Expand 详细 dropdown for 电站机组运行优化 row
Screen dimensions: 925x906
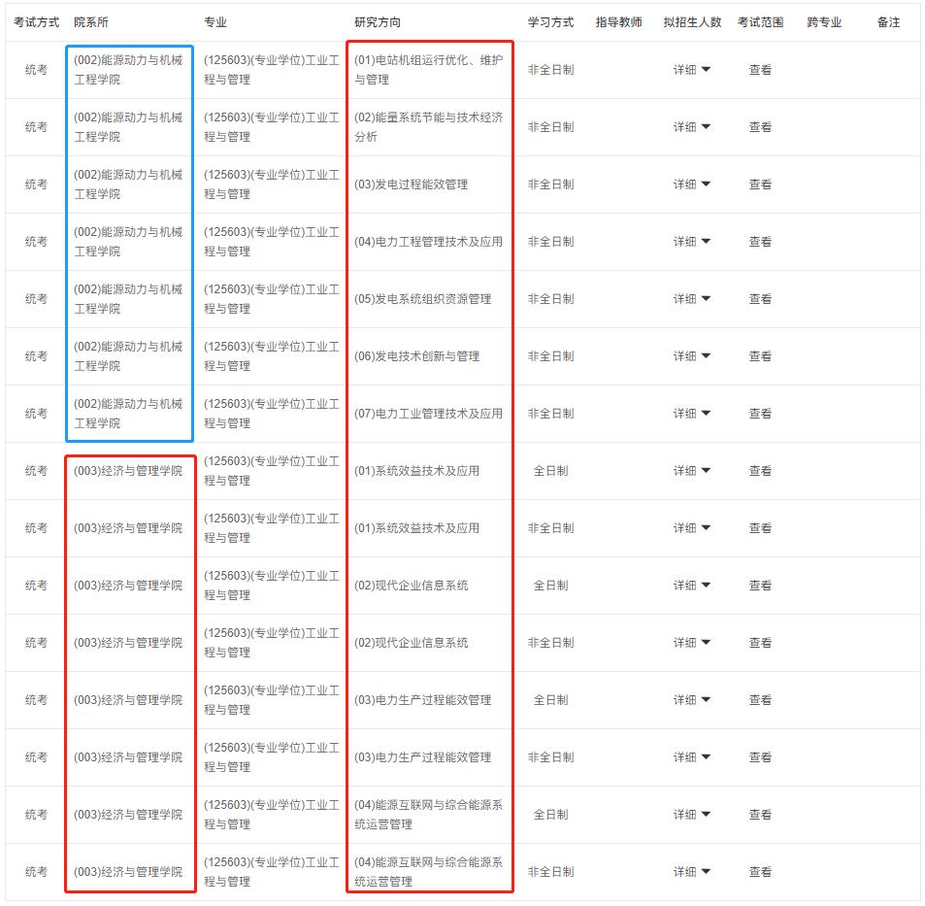[x=692, y=70]
